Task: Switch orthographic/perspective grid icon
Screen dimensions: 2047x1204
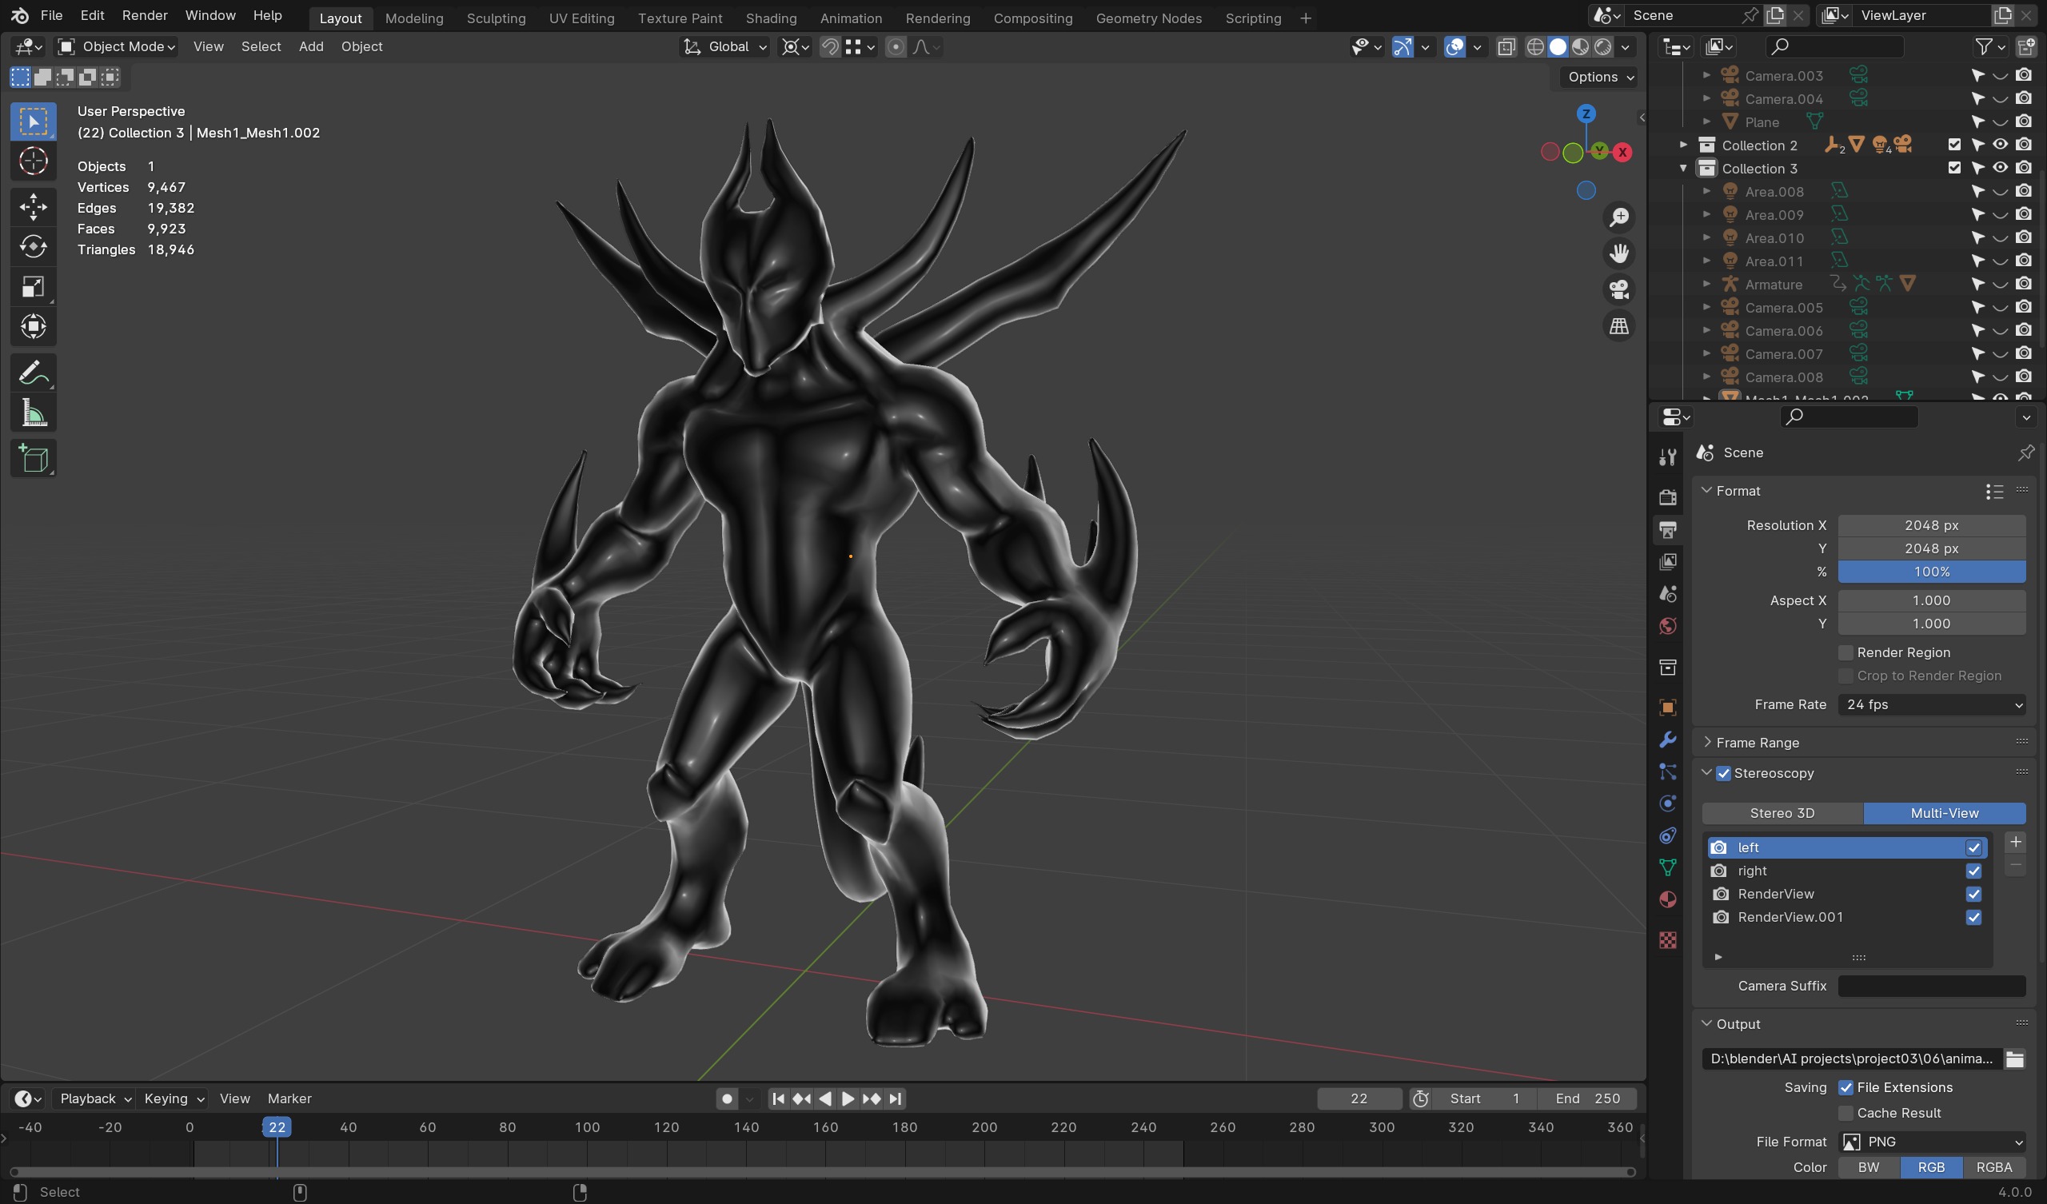Action: (1619, 327)
